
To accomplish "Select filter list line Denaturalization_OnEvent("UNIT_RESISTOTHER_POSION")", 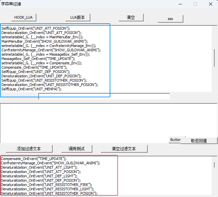I will (x=49, y=193).
